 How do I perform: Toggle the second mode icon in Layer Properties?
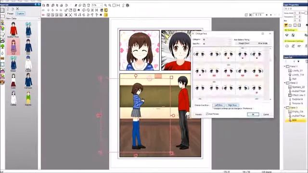pos(290,25)
